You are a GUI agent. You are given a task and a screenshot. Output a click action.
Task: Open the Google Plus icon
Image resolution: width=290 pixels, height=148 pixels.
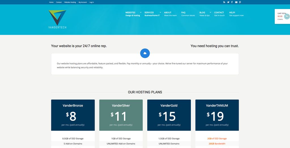[x=240, y=2]
